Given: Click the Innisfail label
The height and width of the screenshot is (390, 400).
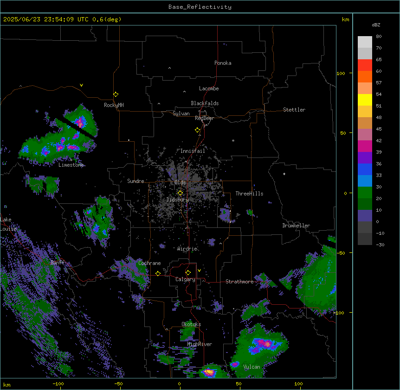Looking at the screenshot, I should click(193, 151).
